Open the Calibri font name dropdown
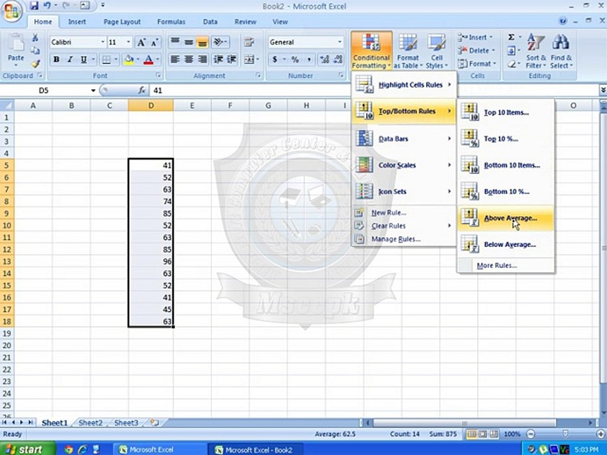Viewport: 607px width, 455px height. click(x=102, y=42)
